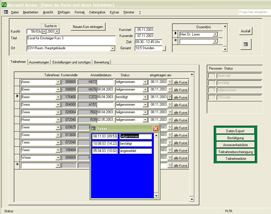Open the Ansicht menu
Screen dimensions: 271x214
coord(48,12)
